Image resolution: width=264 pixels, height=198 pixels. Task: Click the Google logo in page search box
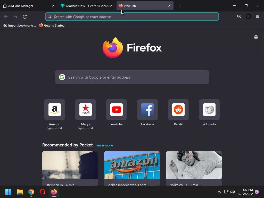coord(62,77)
